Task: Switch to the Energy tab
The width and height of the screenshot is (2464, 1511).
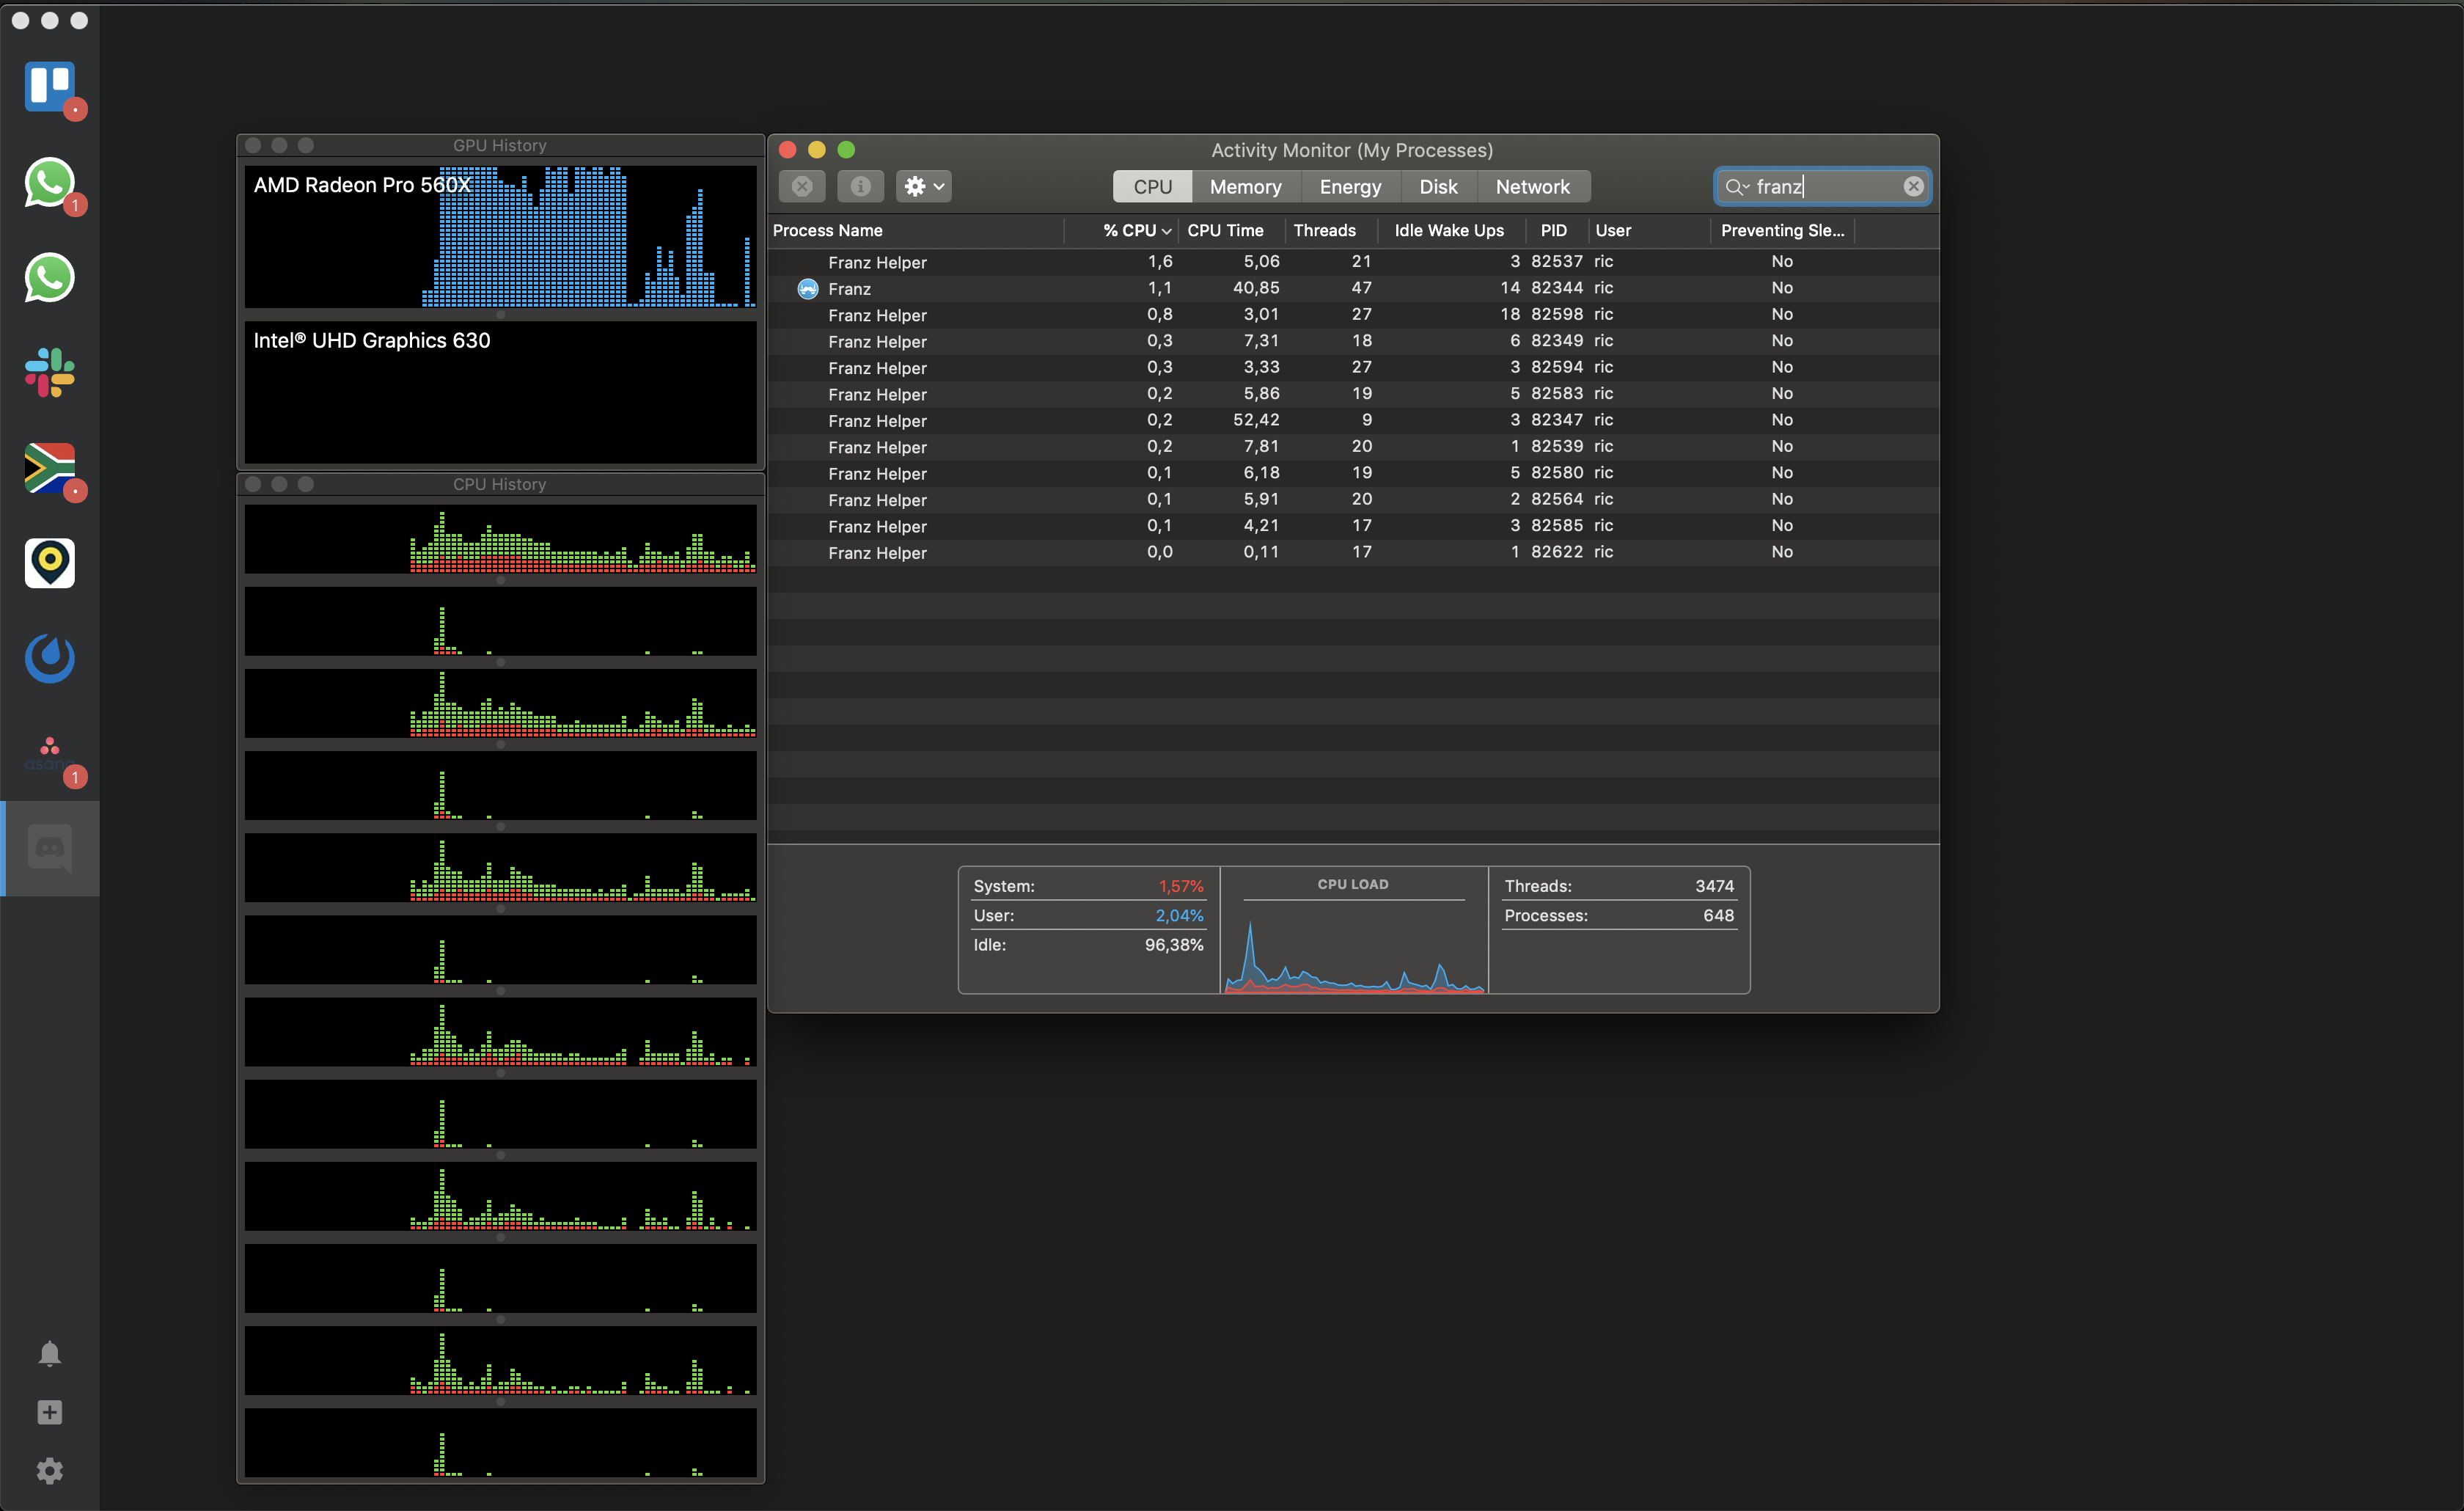Action: click(x=1350, y=187)
